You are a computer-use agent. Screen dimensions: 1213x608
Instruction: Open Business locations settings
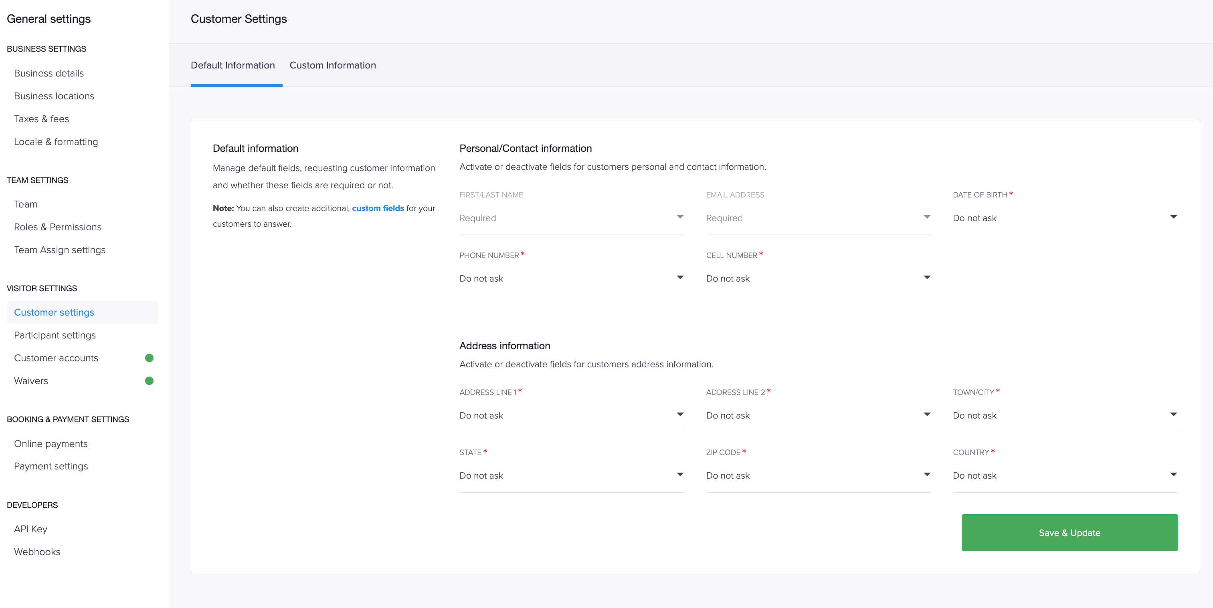coord(54,96)
